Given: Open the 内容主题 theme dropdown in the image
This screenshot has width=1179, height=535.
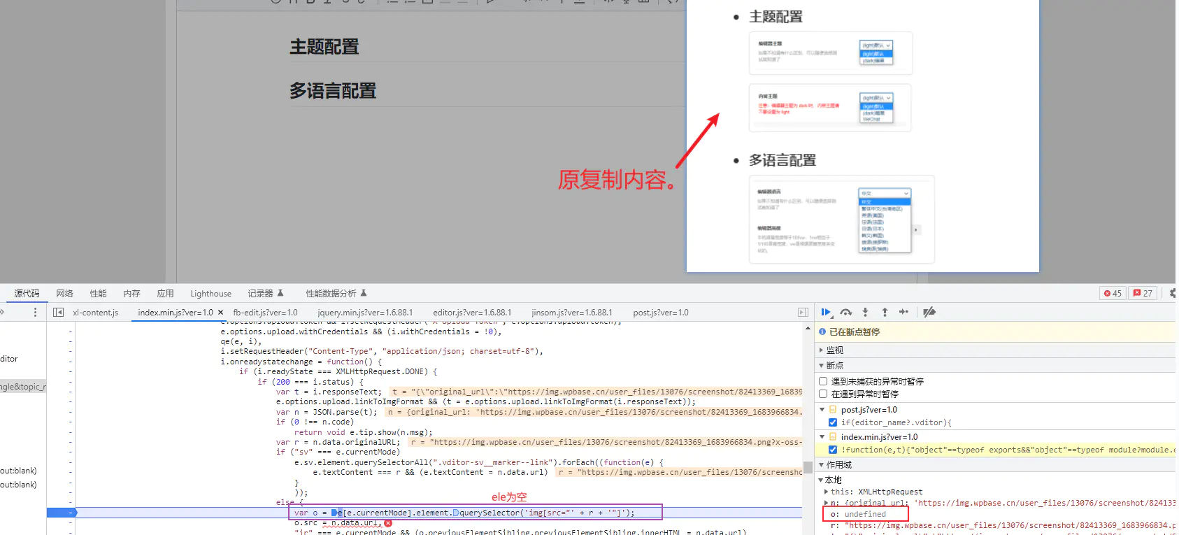Looking at the screenshot, I should [x=876, y=98].
